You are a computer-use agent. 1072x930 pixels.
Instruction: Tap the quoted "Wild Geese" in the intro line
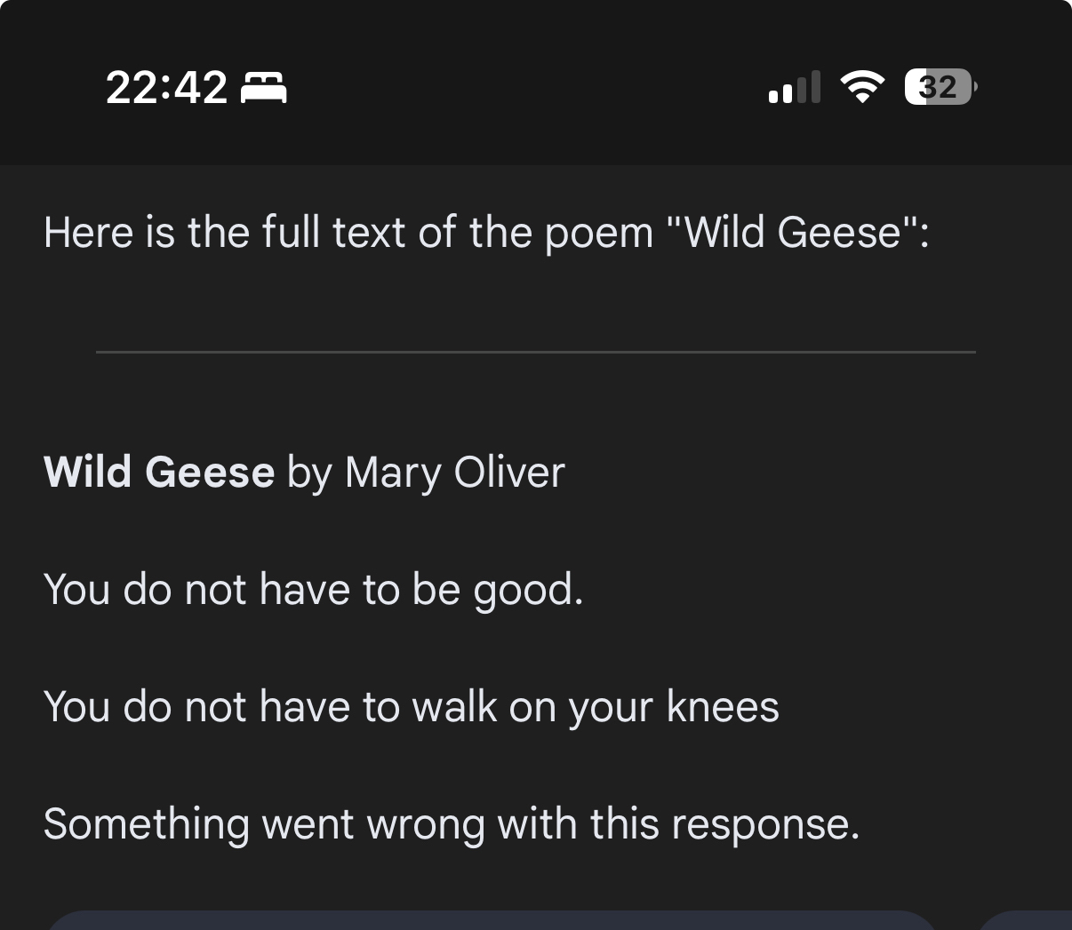coord(796,233)
